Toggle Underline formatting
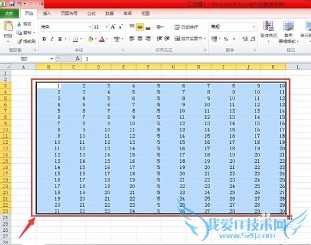 click(60, 39)
